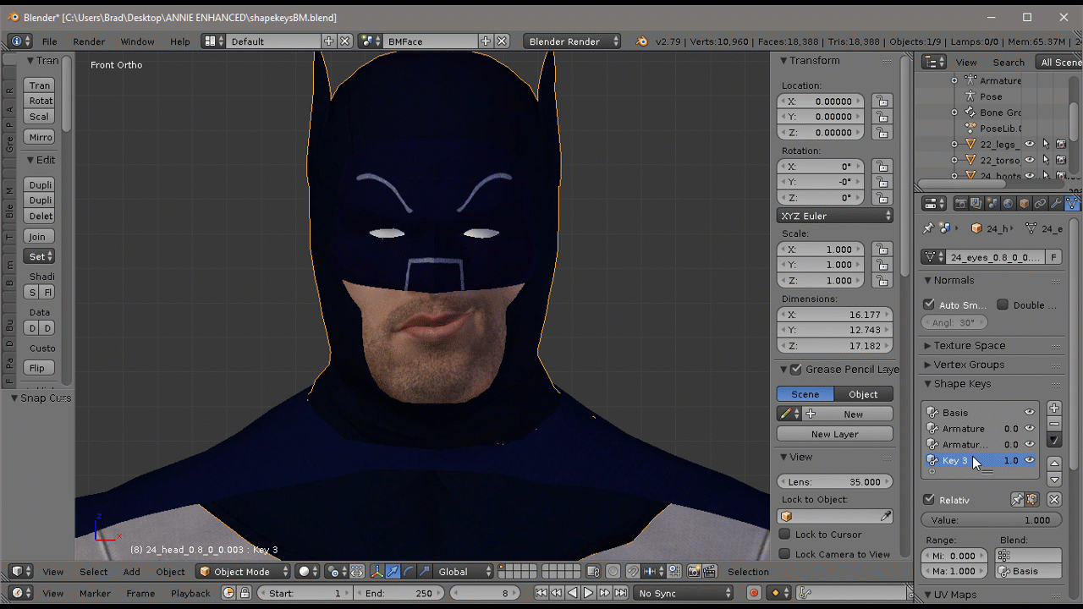This screenshot has height=609, width=1083.
Task: Expand the Texture Space panel
Action: pos(969,345)
